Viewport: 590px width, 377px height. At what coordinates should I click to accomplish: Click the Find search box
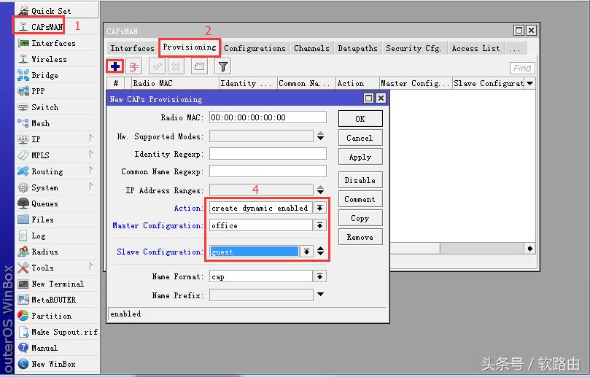[x=522, y=68]
